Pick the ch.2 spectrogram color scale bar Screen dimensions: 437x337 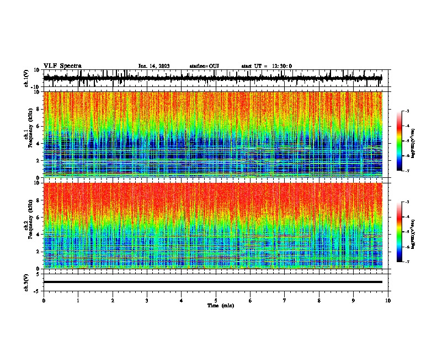[x=399, y=232]
